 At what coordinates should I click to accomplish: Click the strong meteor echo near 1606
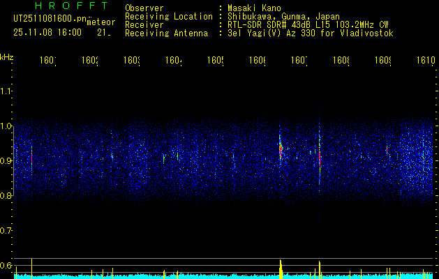click(281, 150)
